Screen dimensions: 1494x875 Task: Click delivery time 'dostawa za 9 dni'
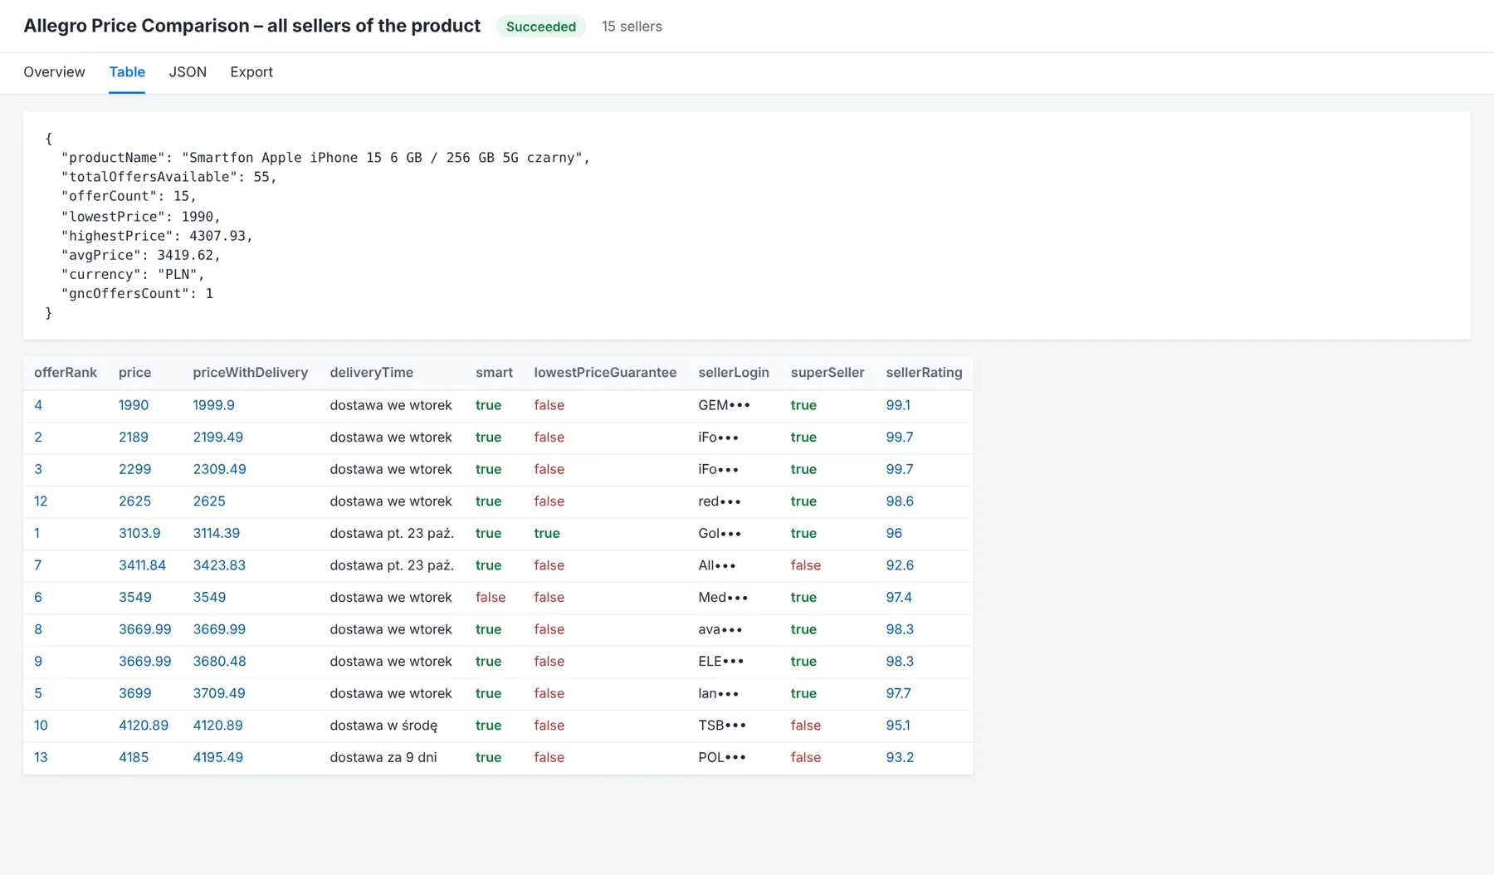click(383, 757)
